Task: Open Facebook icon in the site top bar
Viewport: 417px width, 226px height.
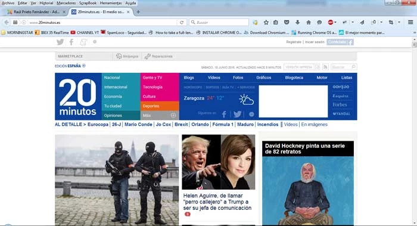Action: pyautogui.click(x=71, y=42)
